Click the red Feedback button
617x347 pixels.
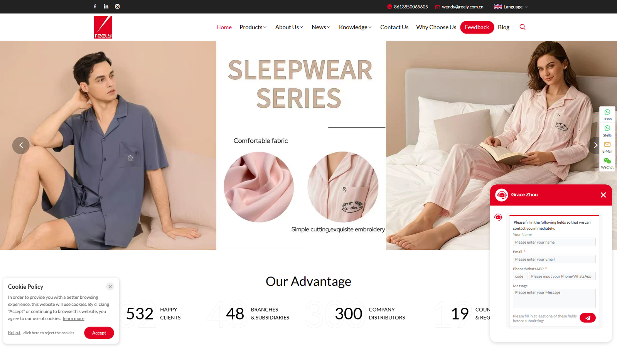click(x=477, y=27)
